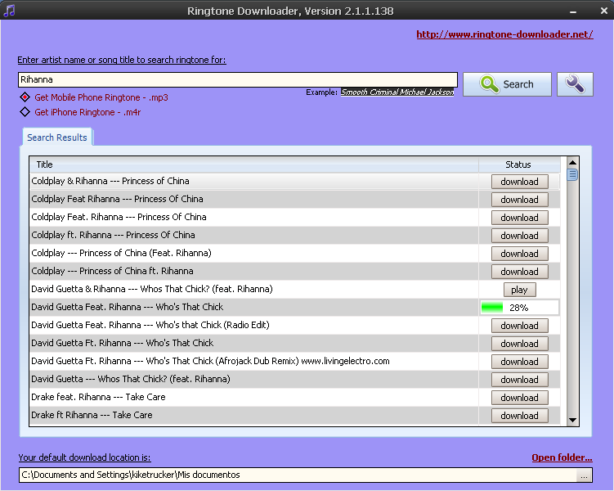This screenshot has height=491, width=614.
Task: Click the Search button with magnifier
Action: coord(507,83)
